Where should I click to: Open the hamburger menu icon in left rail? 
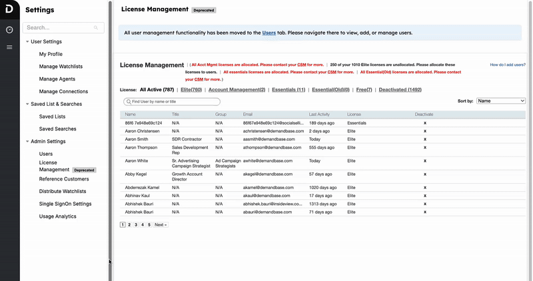(9, 47)
